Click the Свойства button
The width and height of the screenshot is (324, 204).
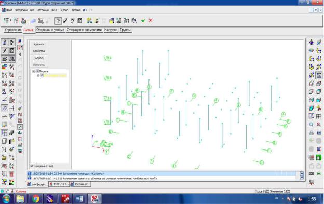point(39,51)
